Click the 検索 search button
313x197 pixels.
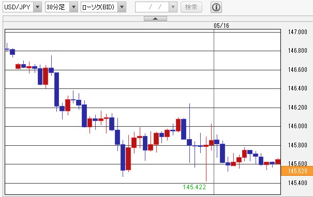coord(191,7)
